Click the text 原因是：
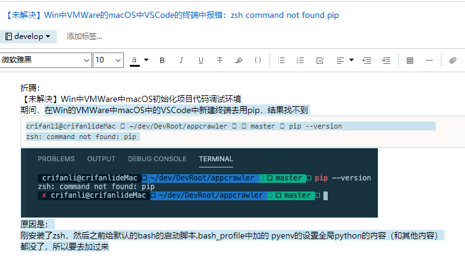 pos(34,224)
